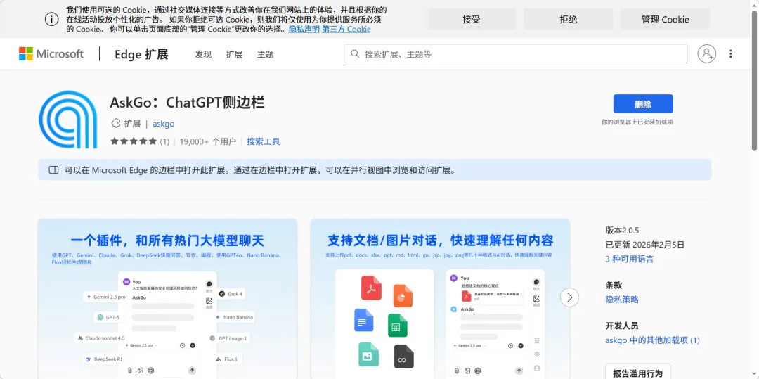Open the 搜索工具 category link
759x379 pixels.
coord(264,141)
